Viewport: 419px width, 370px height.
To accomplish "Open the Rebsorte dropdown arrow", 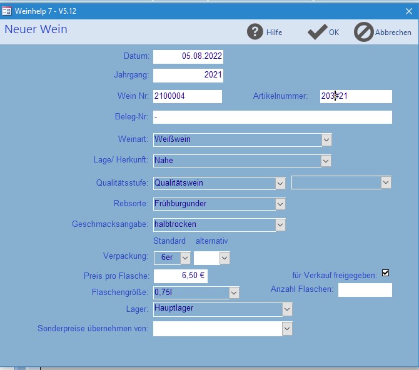I will point(280,204).
